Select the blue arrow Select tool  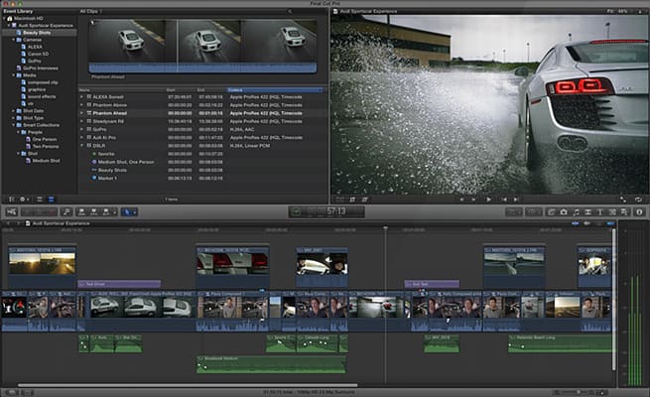(127, 211)
